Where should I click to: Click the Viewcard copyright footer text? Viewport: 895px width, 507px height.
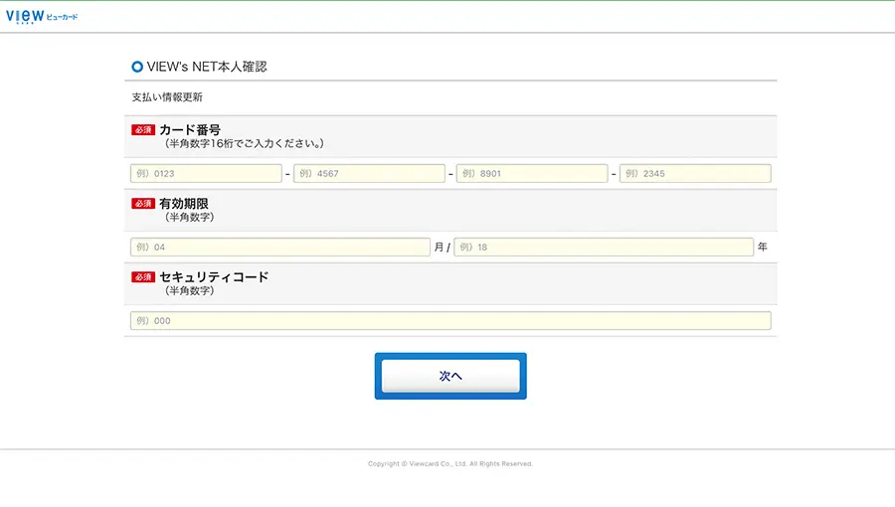[x=450, y=463]
